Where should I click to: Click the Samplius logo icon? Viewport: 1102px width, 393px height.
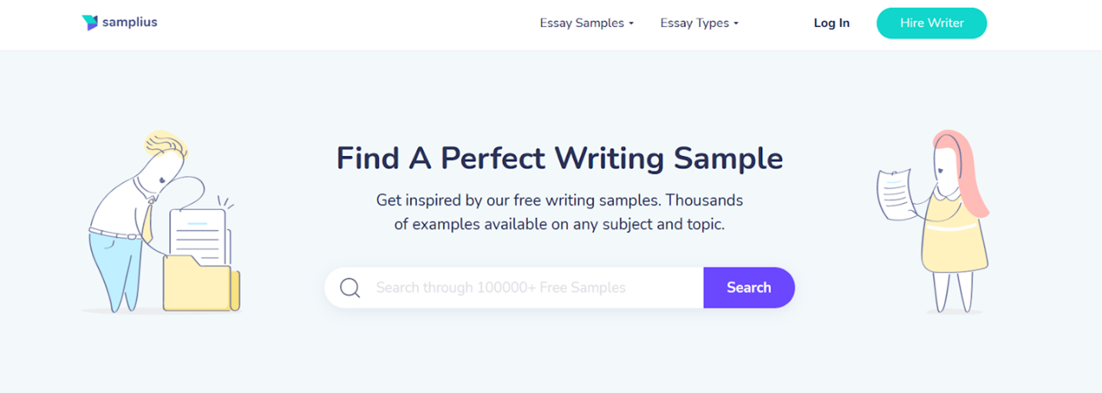tap(90, 22)
